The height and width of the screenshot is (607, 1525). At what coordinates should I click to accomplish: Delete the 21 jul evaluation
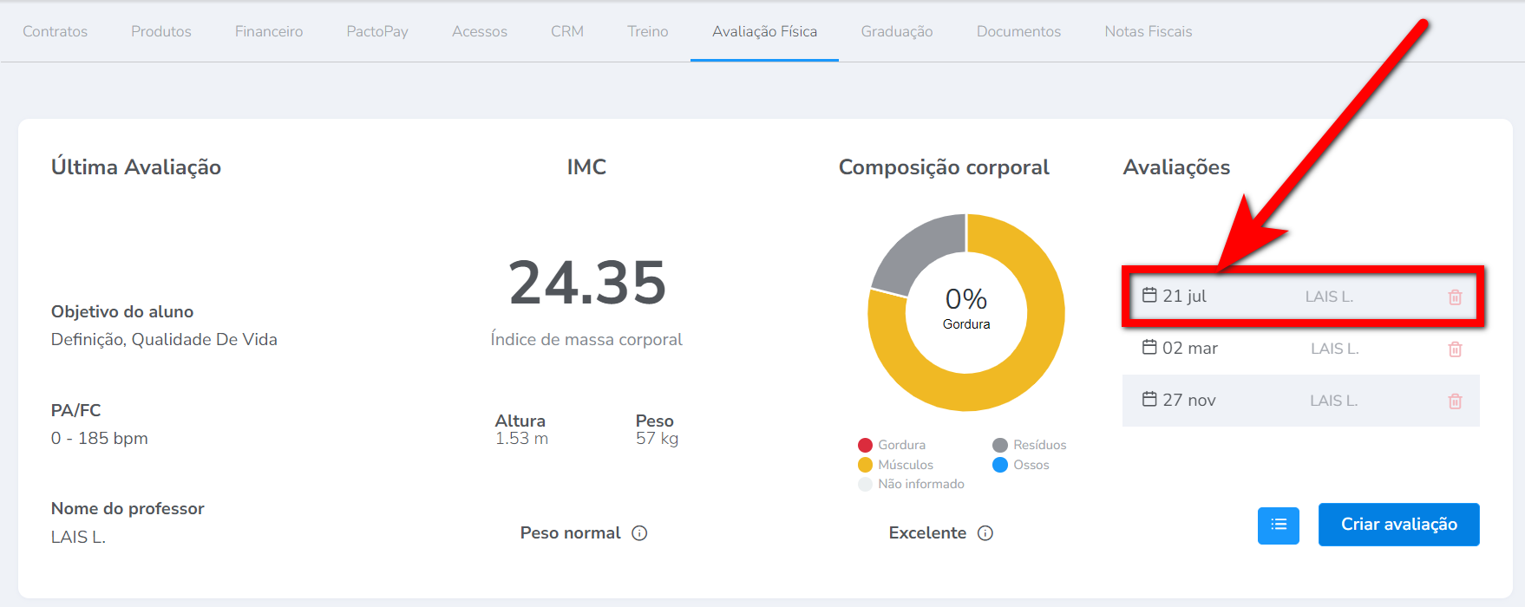pyautogui.click(x=1455, y=297)
